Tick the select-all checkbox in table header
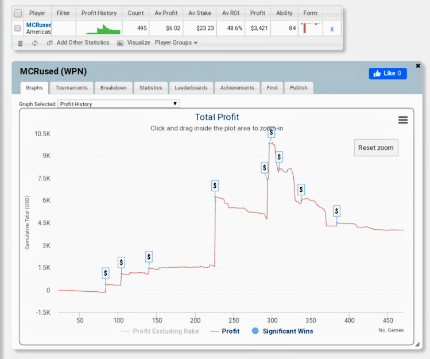 18,13
